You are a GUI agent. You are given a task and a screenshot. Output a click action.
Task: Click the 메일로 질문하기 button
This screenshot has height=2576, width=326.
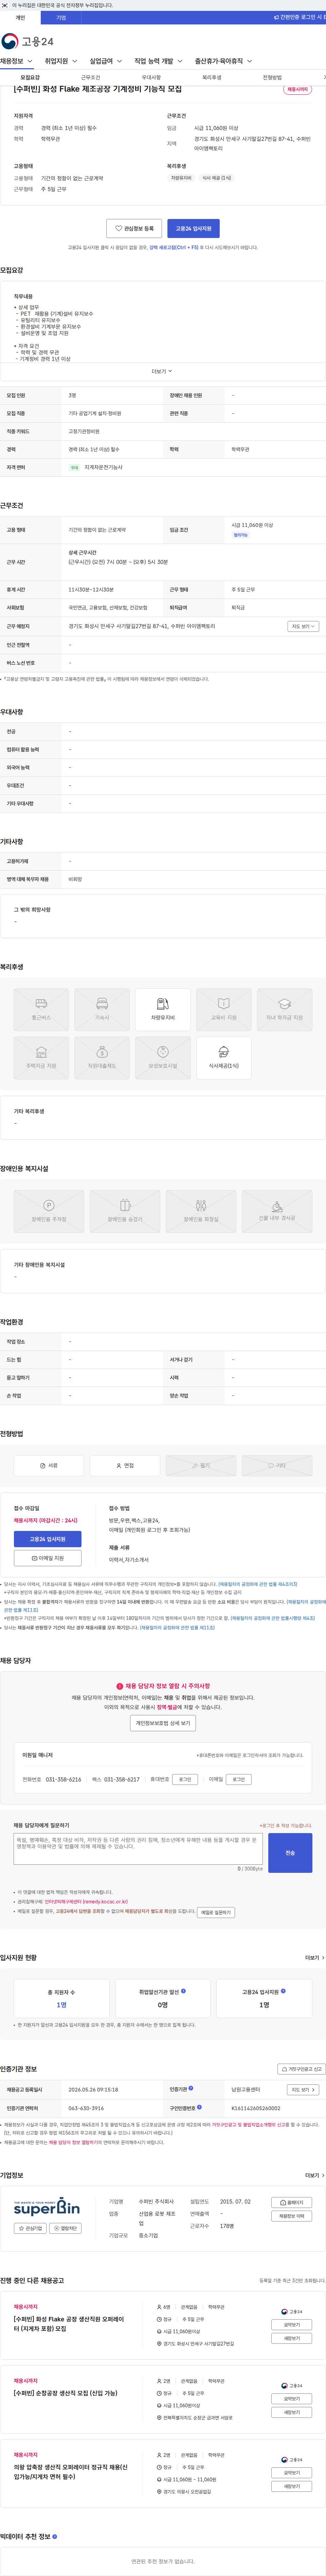[x=216, y=1912]
